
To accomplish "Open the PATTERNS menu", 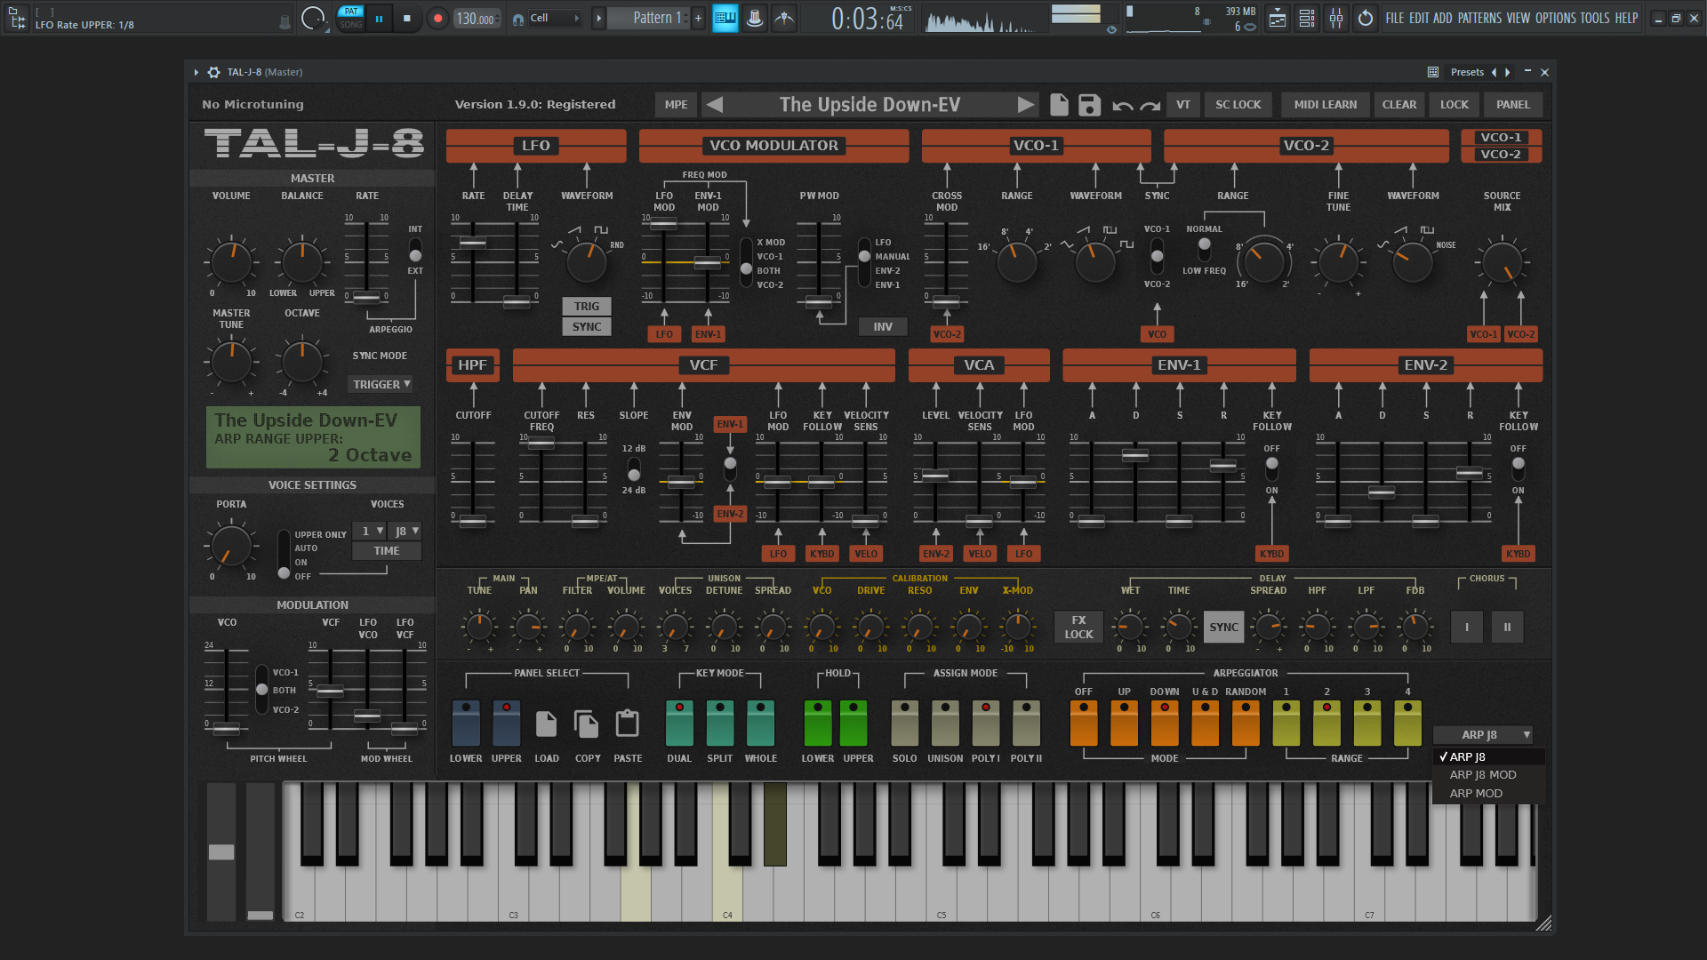I will 1479,18.
